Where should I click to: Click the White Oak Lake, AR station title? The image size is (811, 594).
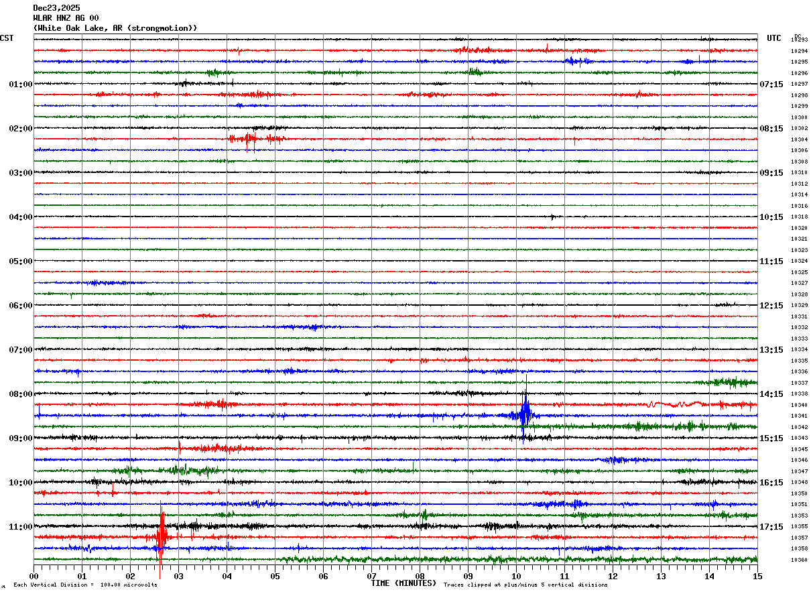tap(115, 28)
